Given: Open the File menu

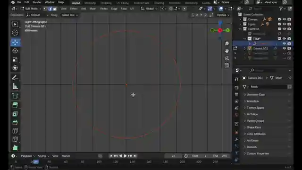Looking at the screenshot, I should click(x=19, y=2).
